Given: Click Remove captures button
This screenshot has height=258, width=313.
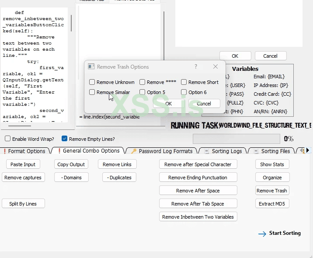Looking at the screenshot, I should [x=23, y=178].
